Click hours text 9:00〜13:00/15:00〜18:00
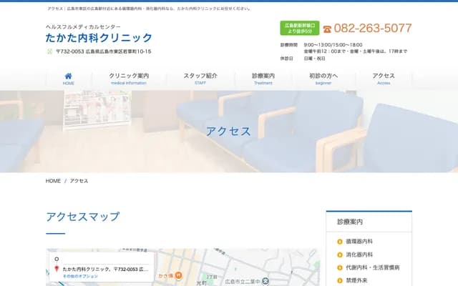The height and width of the screenshot is (286, 458). tap(333, 45)
